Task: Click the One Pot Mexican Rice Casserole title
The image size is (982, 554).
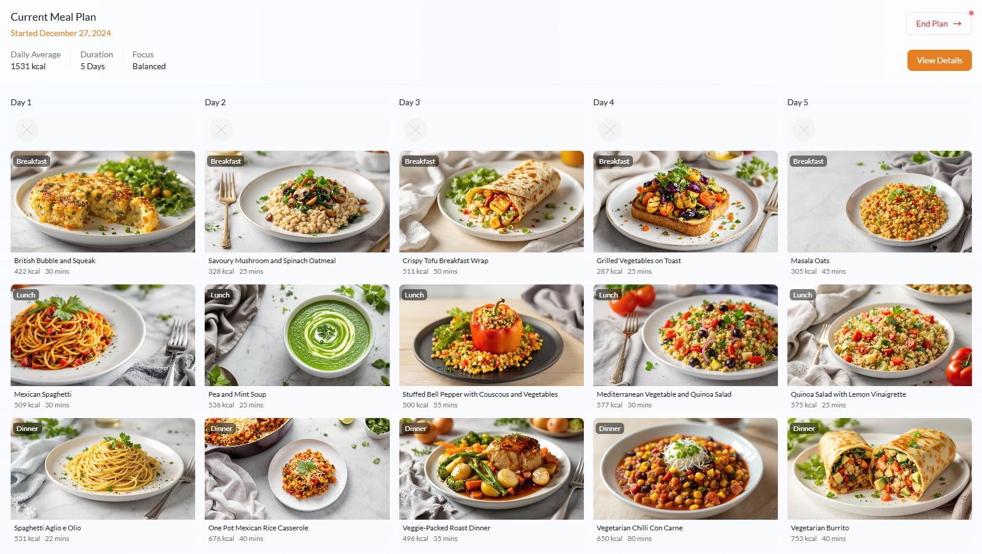Action: (258, 528)
